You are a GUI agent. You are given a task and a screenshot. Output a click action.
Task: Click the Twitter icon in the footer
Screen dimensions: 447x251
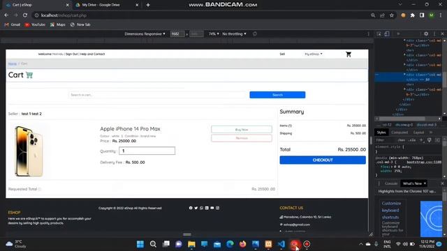pos(196,208)
